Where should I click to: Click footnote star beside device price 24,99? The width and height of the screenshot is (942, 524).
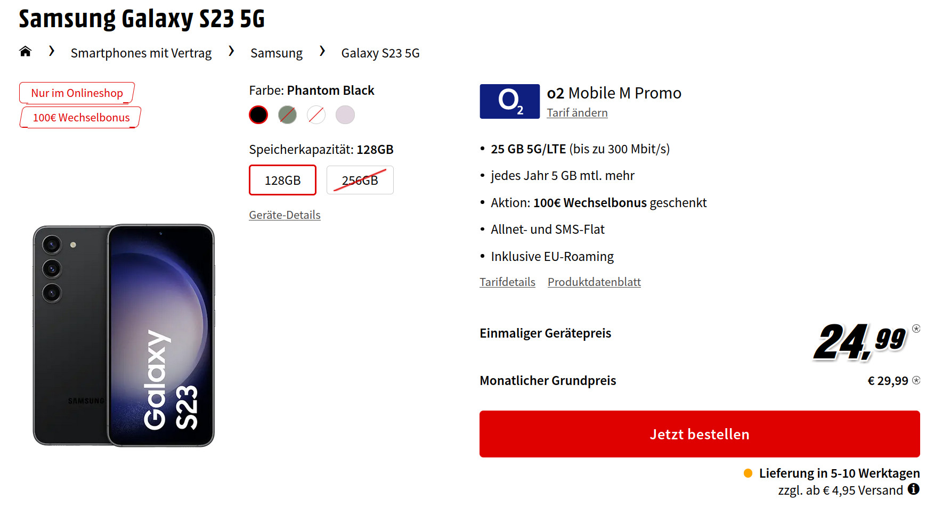[x=916, y=329]
